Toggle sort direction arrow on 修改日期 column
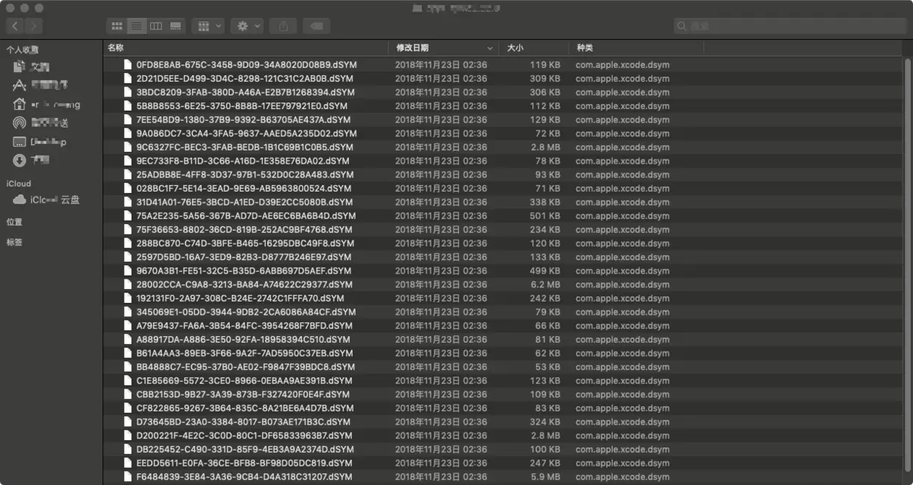Image resolution: width=913 pixels, height=485 pixels. [490, 48]
